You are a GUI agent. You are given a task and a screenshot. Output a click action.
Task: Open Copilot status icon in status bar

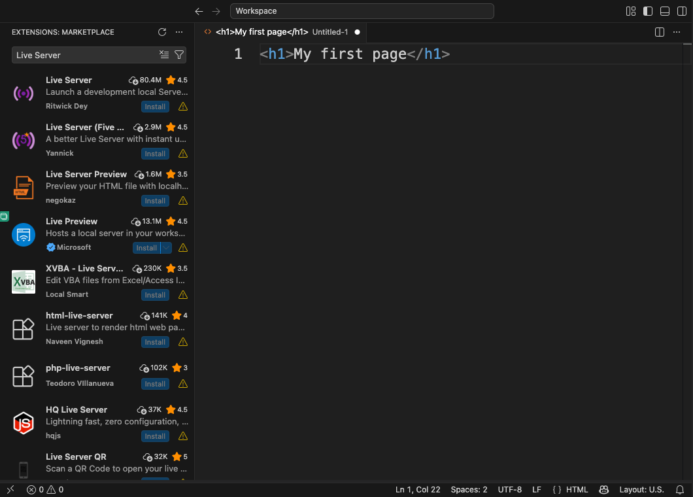coord(603,490)
